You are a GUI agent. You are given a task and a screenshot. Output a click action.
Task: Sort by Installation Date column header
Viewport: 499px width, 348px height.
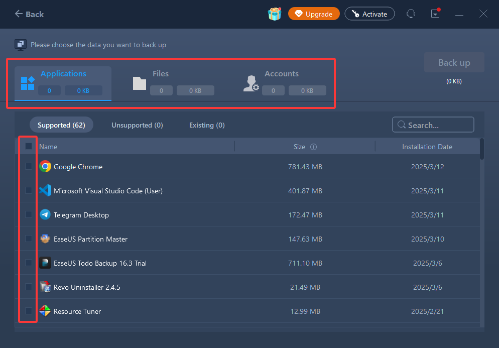pyautogui.click(x=427, y=147)
